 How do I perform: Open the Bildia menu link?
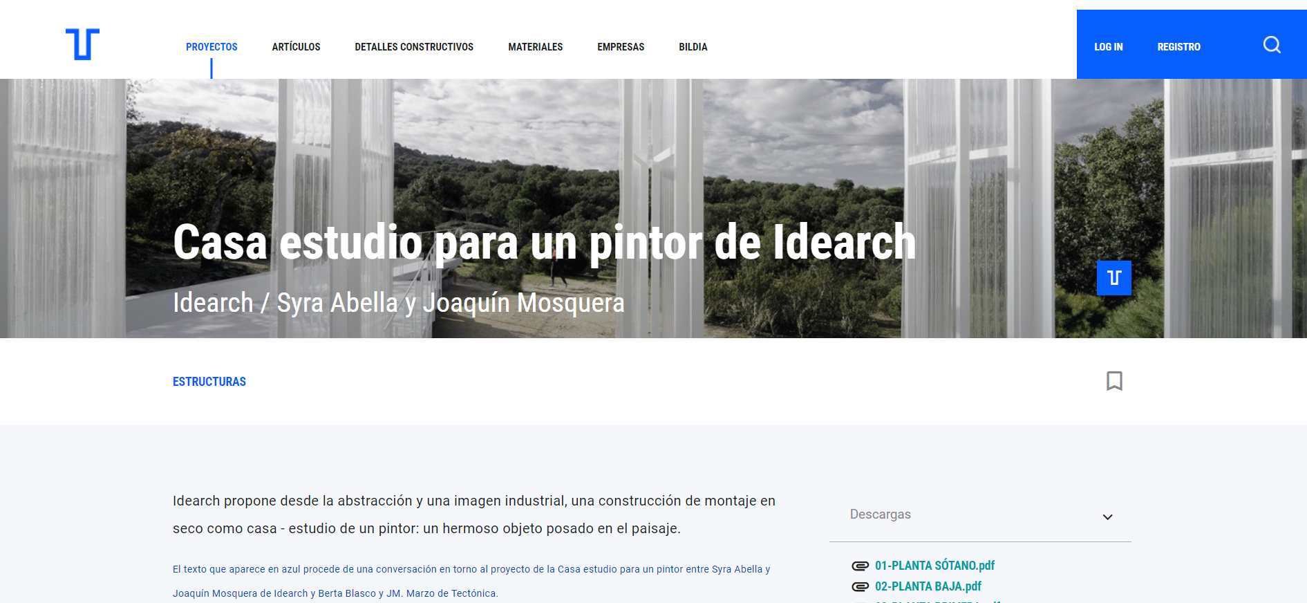(x=693, y=47)
